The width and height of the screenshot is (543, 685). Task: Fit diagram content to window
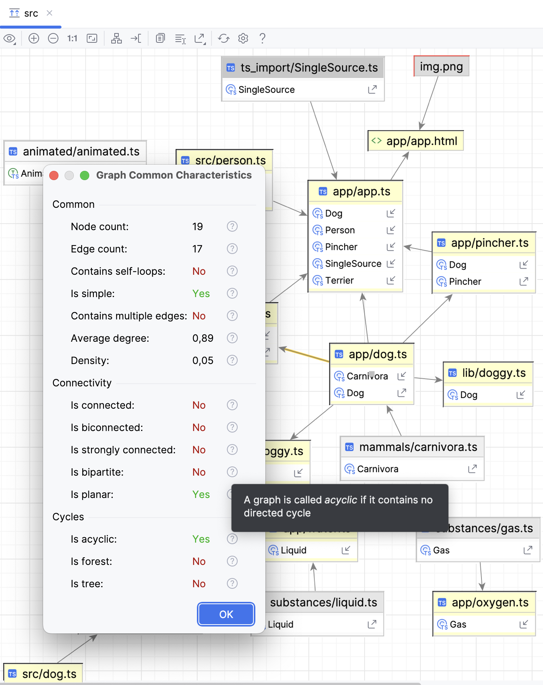tap(92, 38)
